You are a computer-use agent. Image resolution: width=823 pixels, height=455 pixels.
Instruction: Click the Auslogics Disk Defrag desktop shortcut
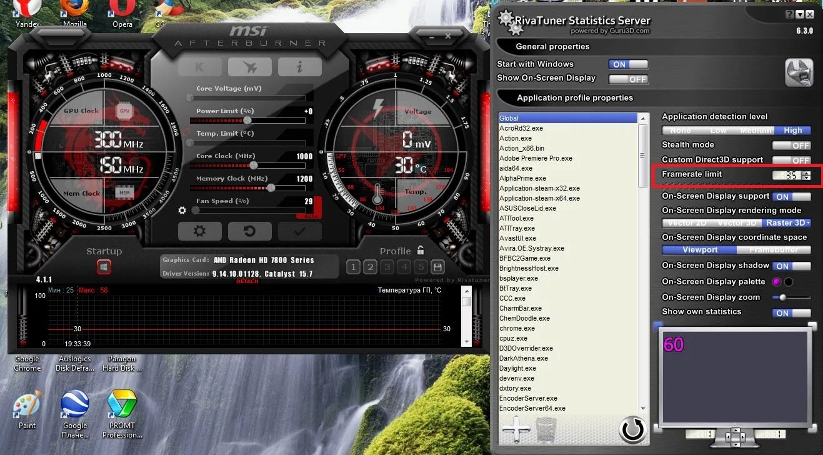74,363
